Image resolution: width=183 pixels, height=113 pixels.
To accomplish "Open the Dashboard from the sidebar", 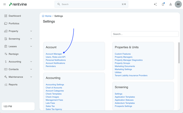I will click(x=15, y=16).
